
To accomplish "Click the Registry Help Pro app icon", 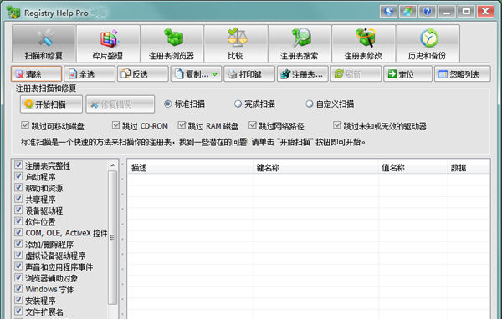I will coord(13,13).
